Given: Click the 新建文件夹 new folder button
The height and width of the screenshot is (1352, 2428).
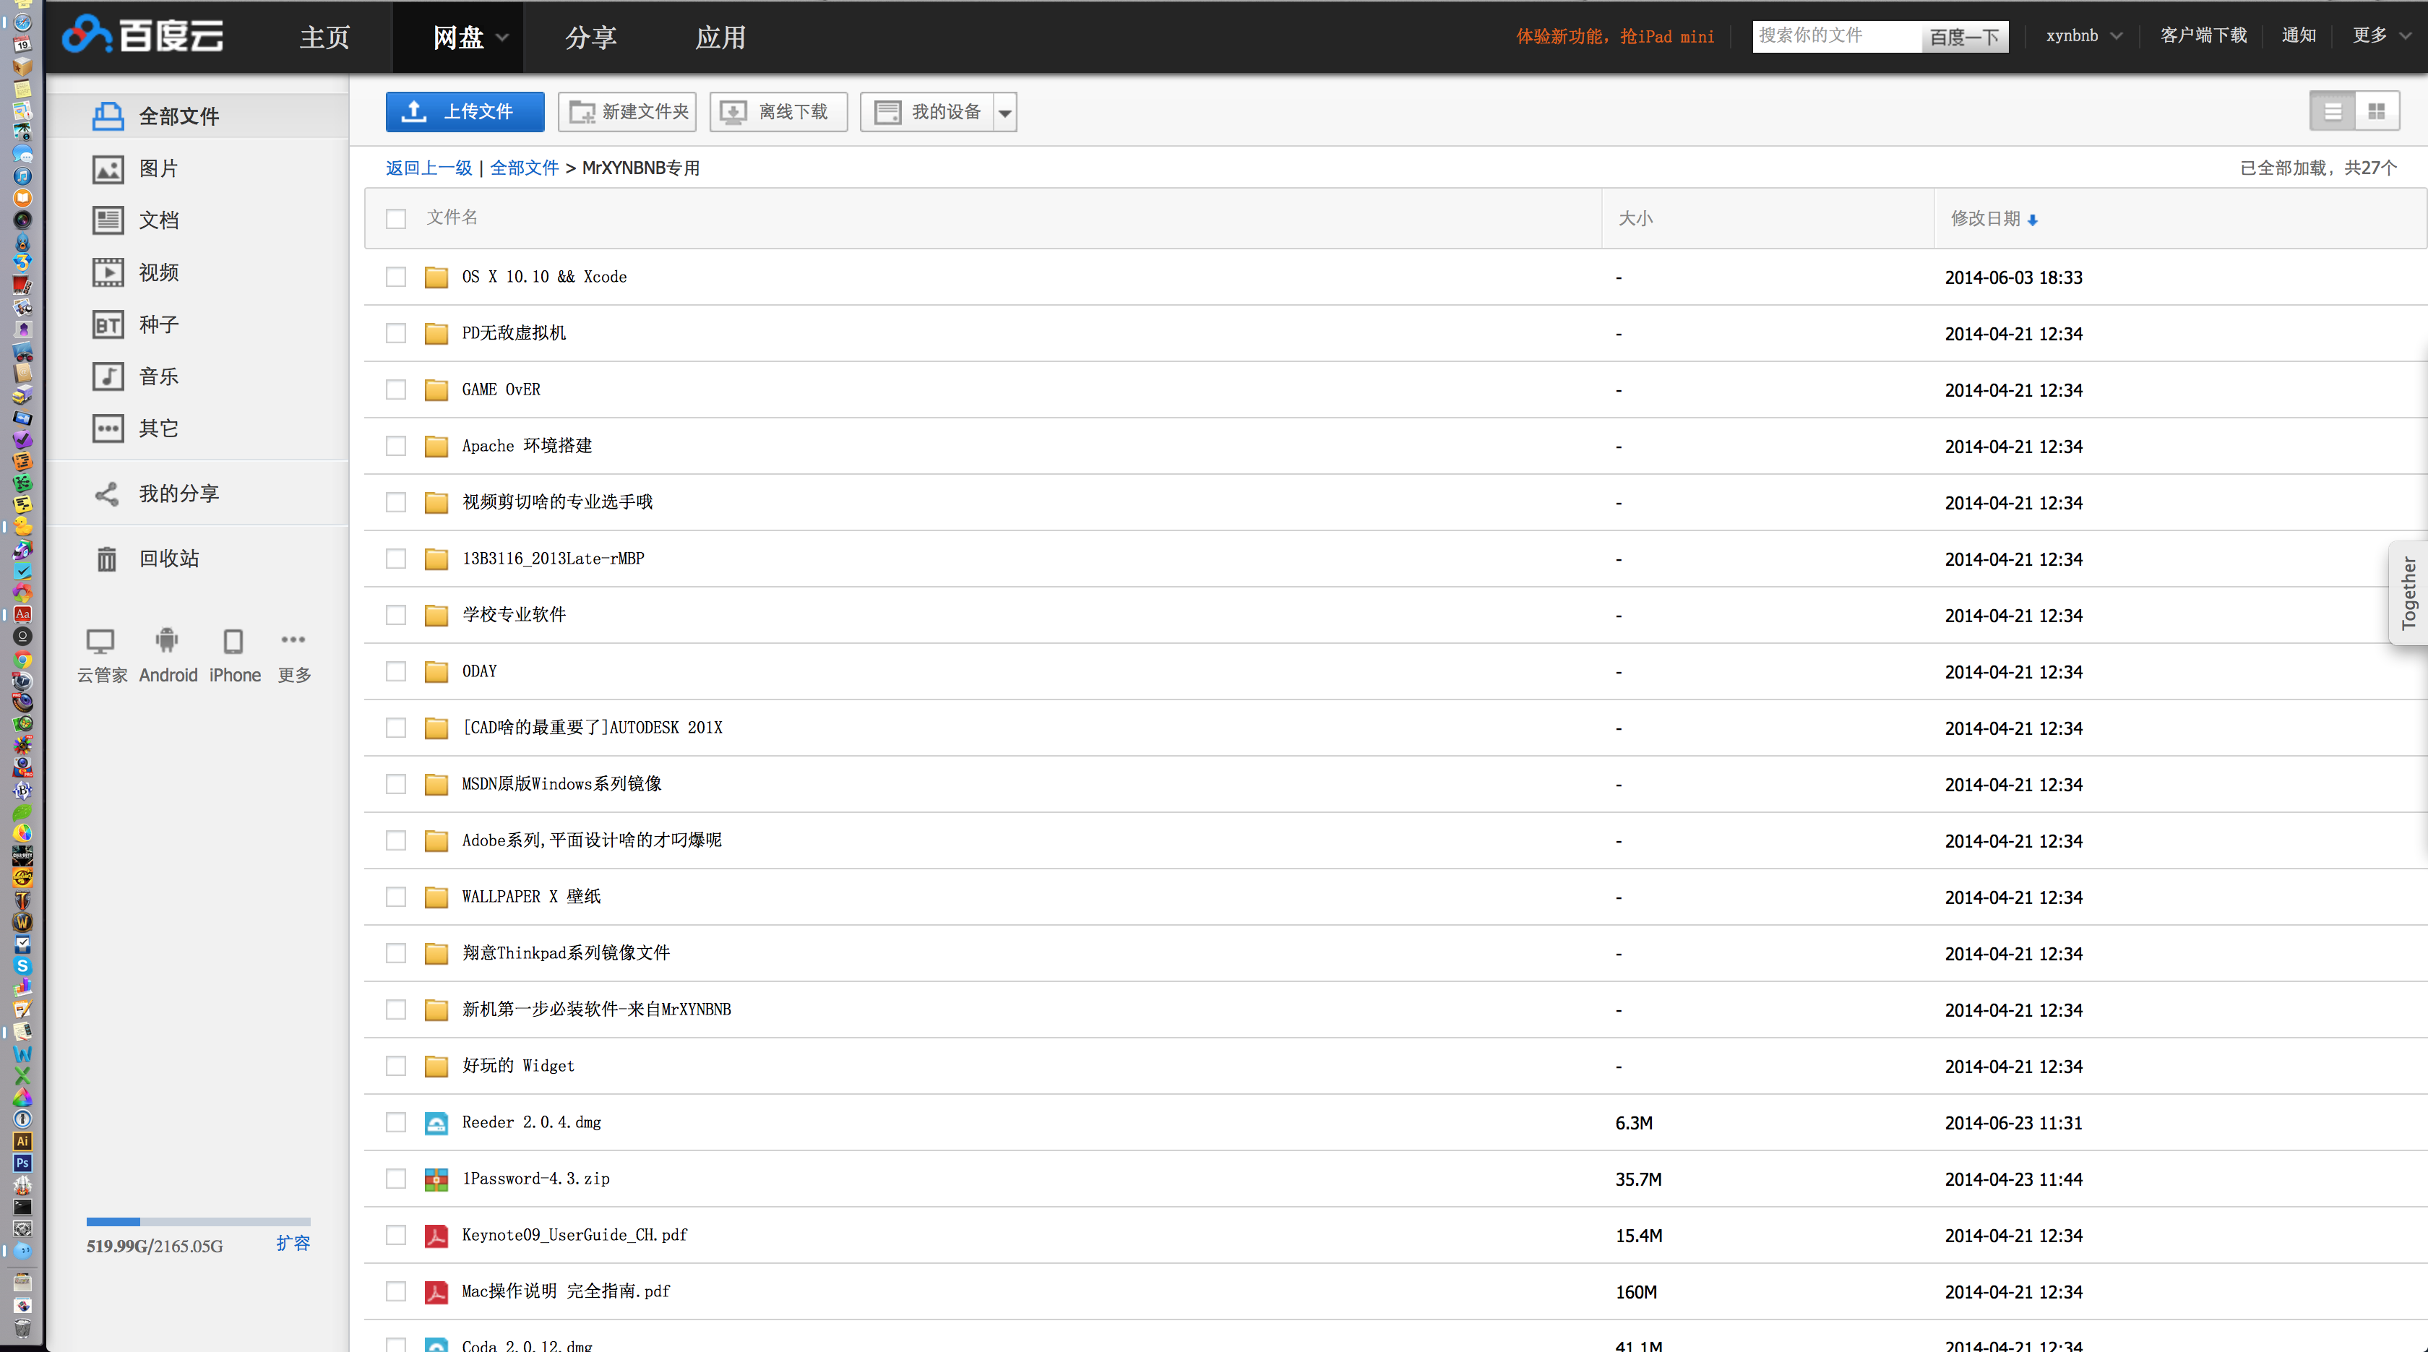Looking at the screenshot, I should (x=627, y=112).
